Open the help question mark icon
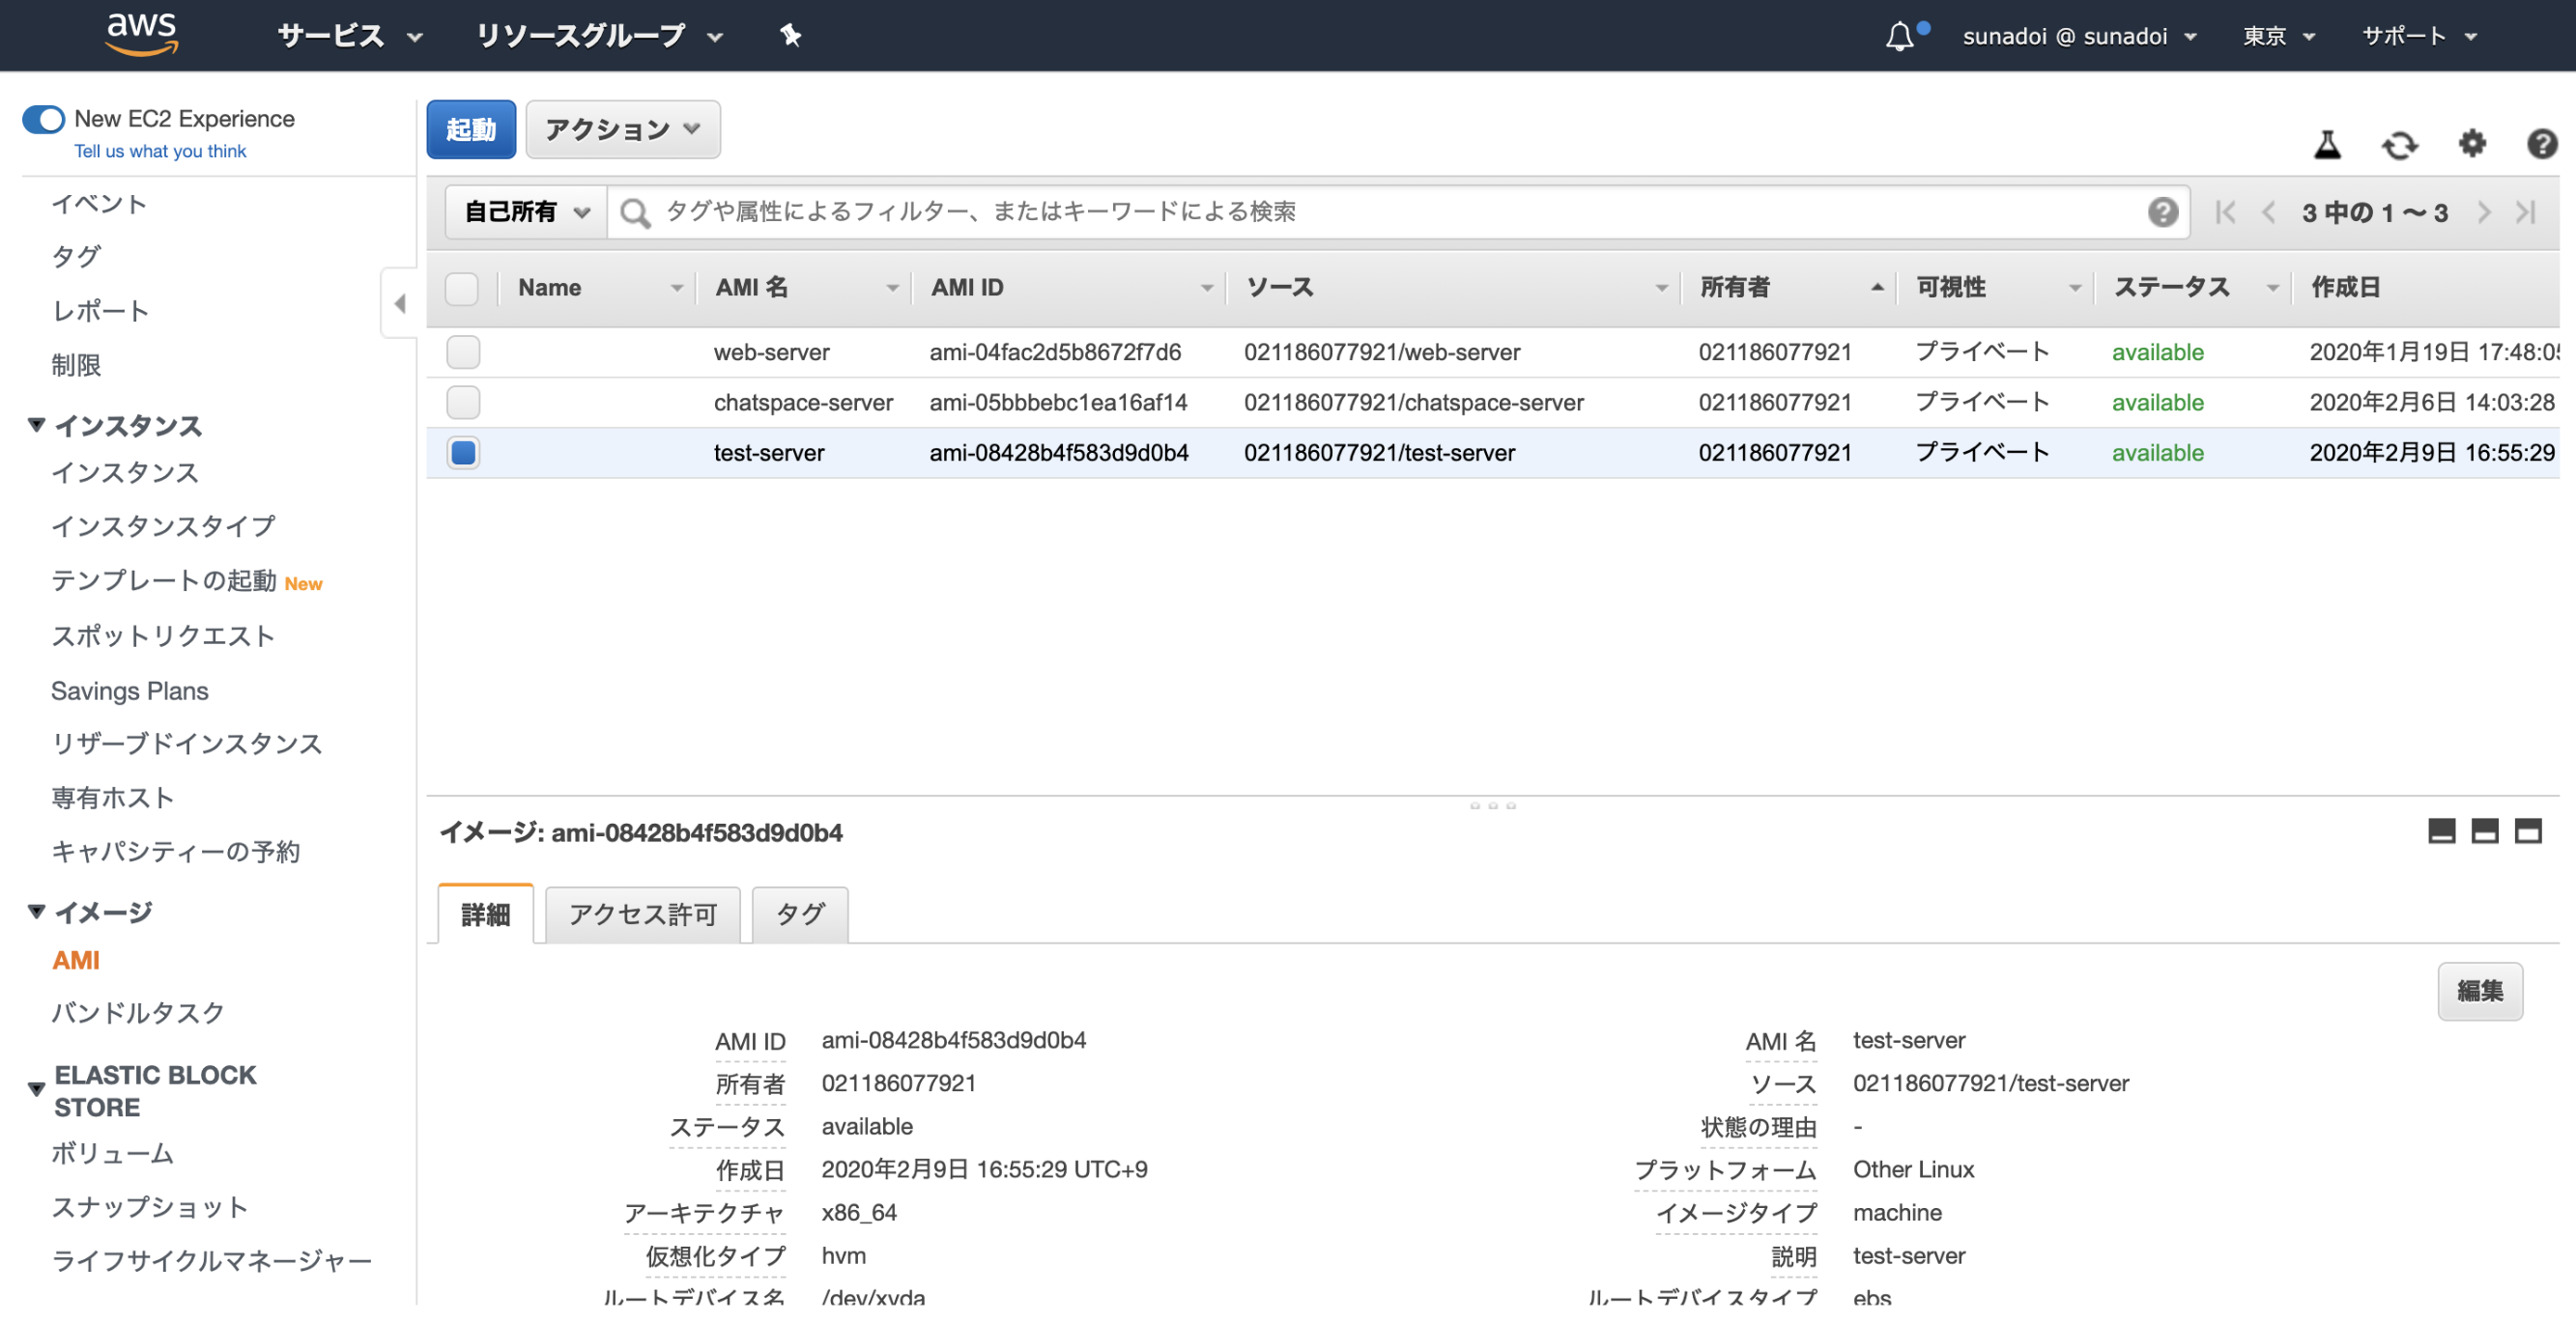Viewport: 2576px width, 1321px height. tap(2541, 144)
